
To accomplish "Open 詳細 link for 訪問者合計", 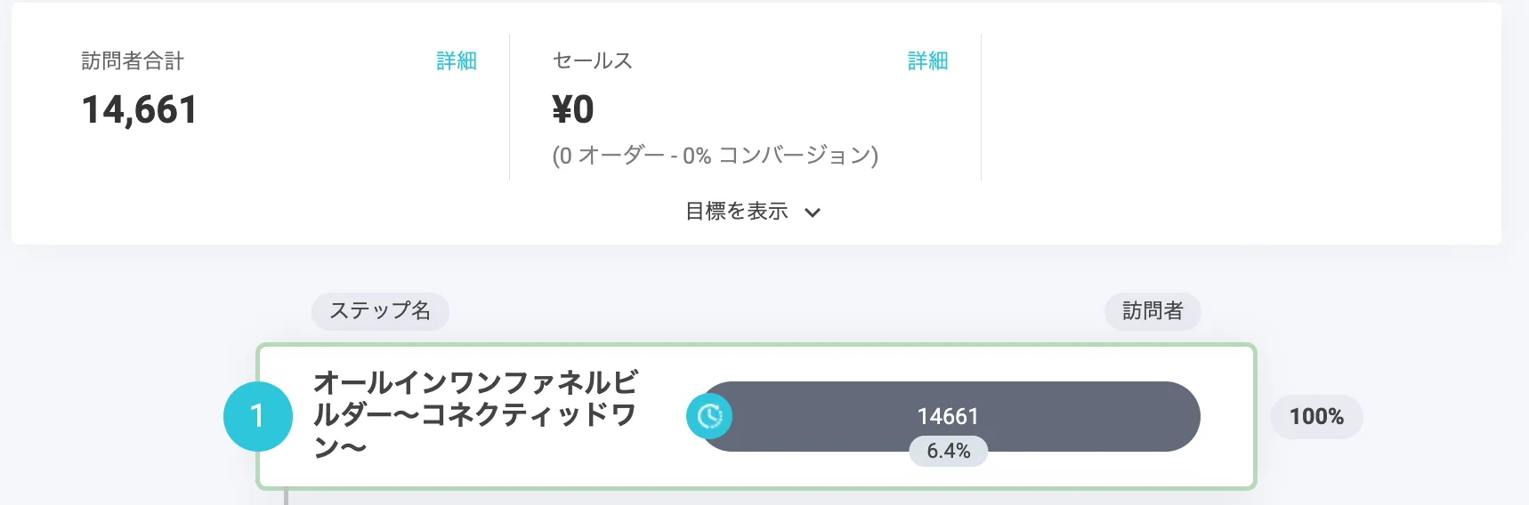I will 457,60.
